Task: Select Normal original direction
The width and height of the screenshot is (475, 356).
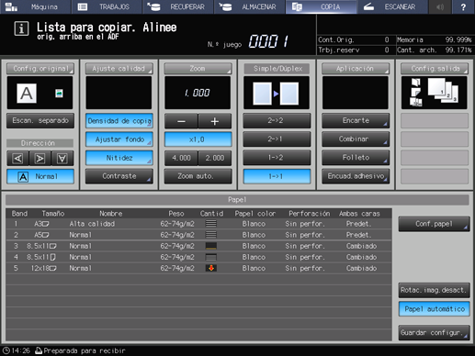Action: tap(40, 176)
